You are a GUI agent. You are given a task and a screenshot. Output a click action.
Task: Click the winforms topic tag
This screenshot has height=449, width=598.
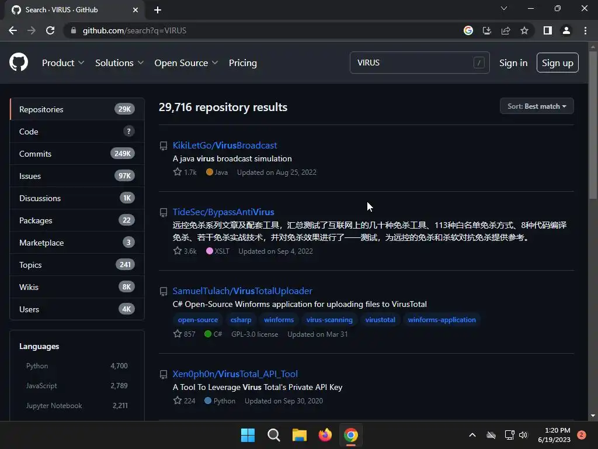(x=279, y=320)
